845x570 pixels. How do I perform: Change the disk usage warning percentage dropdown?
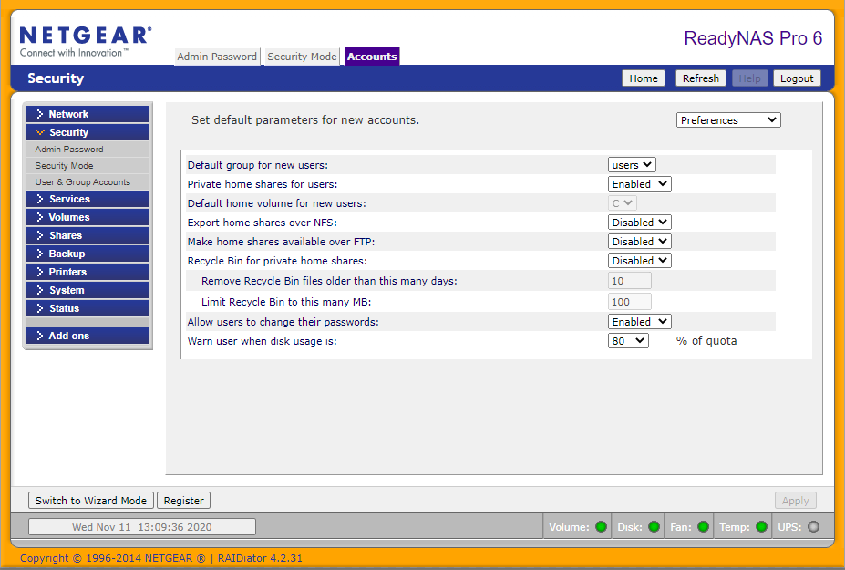[627, 340]
